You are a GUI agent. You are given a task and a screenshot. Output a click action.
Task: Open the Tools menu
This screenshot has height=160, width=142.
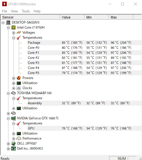coord(26,11)
